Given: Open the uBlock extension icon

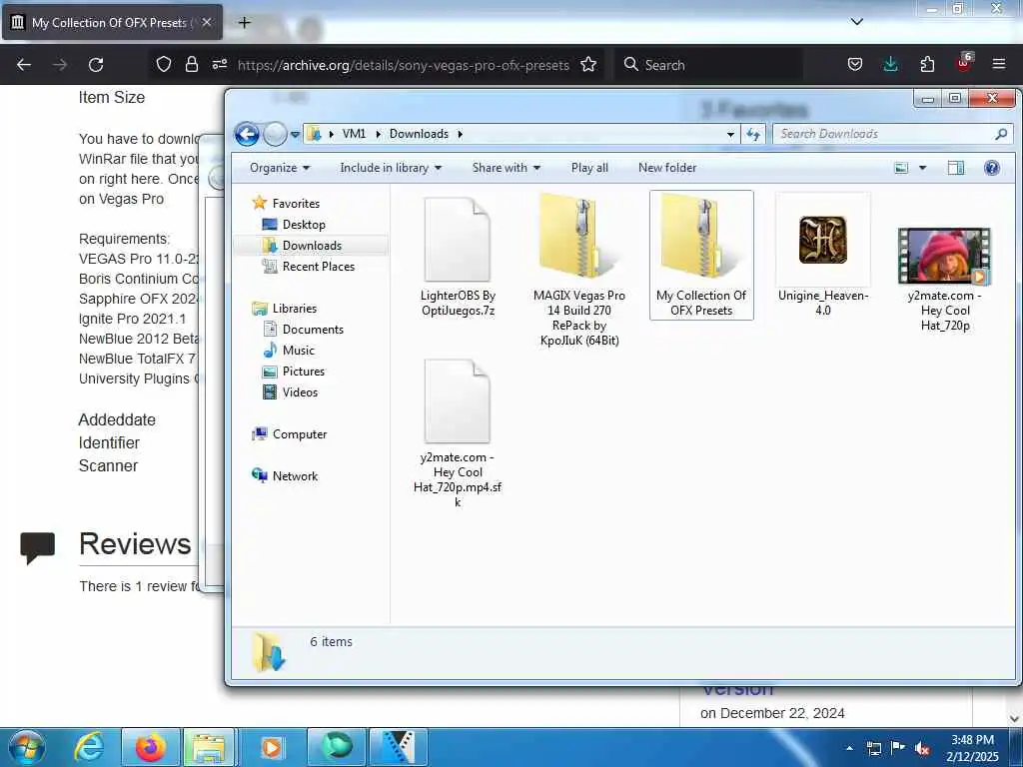Looking at the screenshot, I should (x=964, y=63).
